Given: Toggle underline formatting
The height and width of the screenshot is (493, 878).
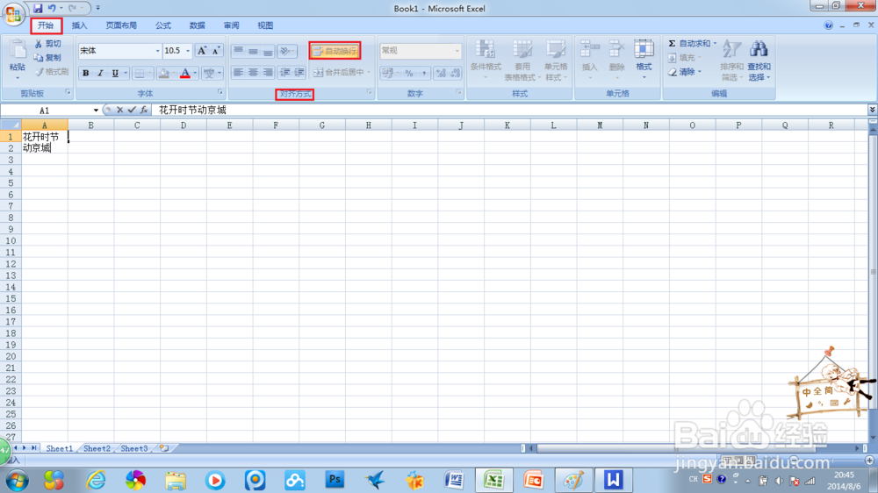Looking at the screenshot, I should point(115,73).
